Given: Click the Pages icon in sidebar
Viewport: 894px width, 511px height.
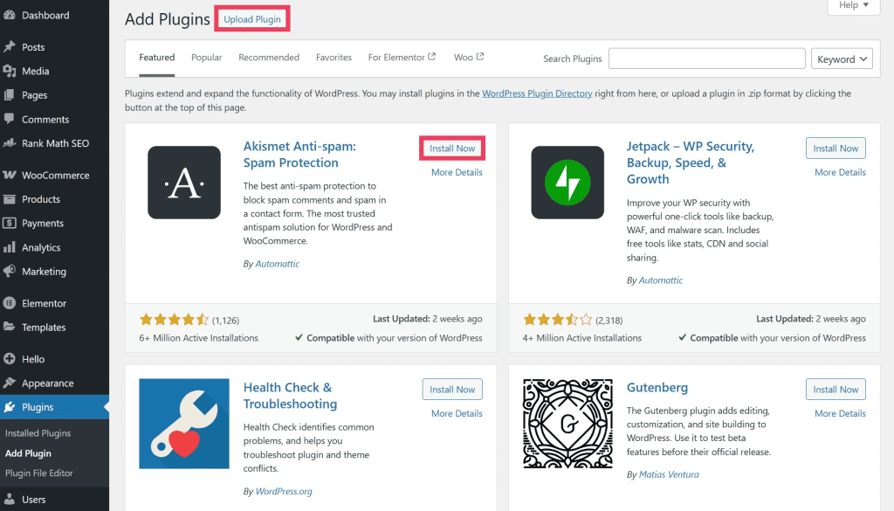Looking at the screenshot, I should [x=9, y=94].
